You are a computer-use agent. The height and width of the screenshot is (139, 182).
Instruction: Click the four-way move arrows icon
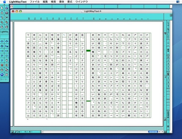coord(2,46)
